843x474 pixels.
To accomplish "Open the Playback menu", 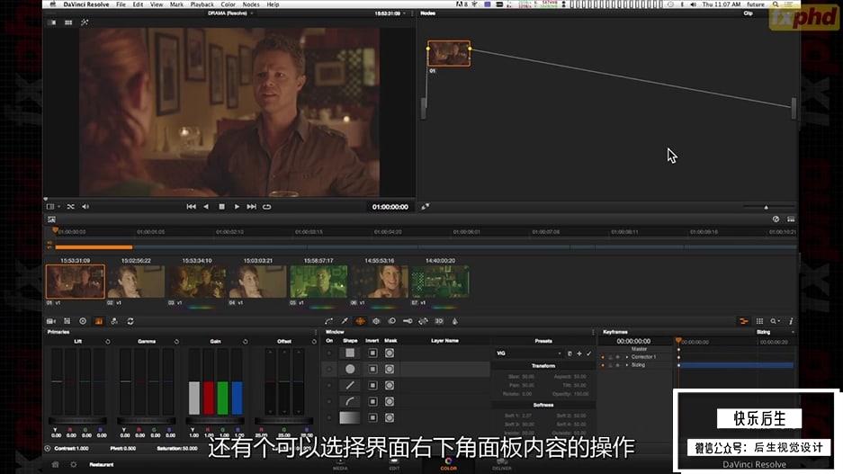I will tap(202, 4).
